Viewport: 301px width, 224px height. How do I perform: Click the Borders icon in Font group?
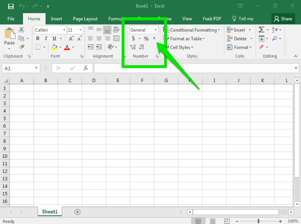coord(38,47)
